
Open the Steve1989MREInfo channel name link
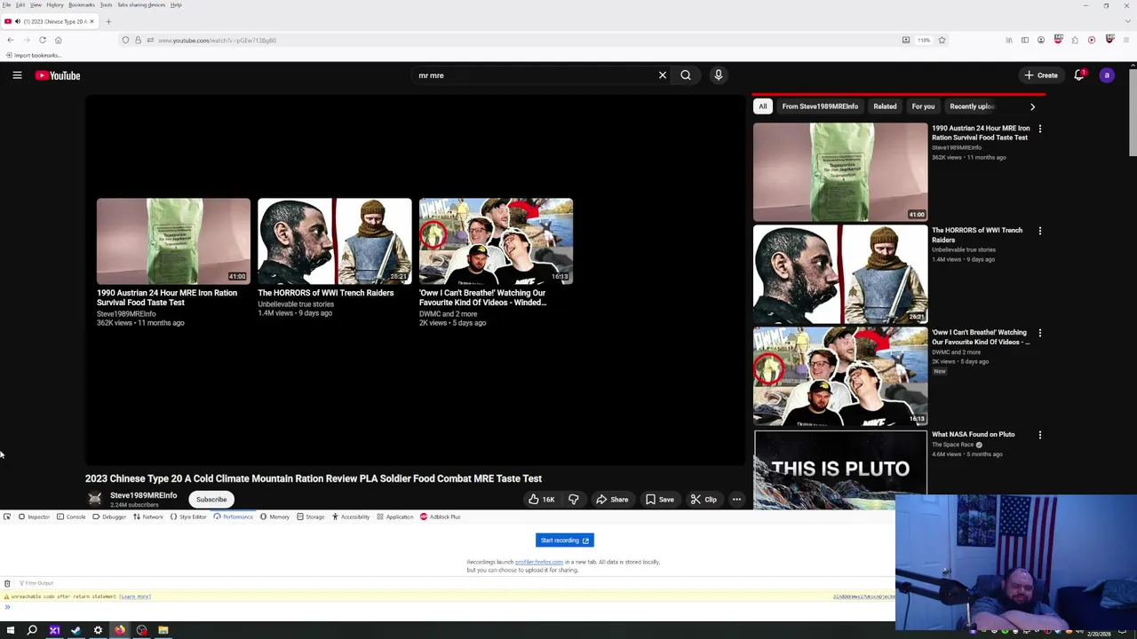coord(143,495)
